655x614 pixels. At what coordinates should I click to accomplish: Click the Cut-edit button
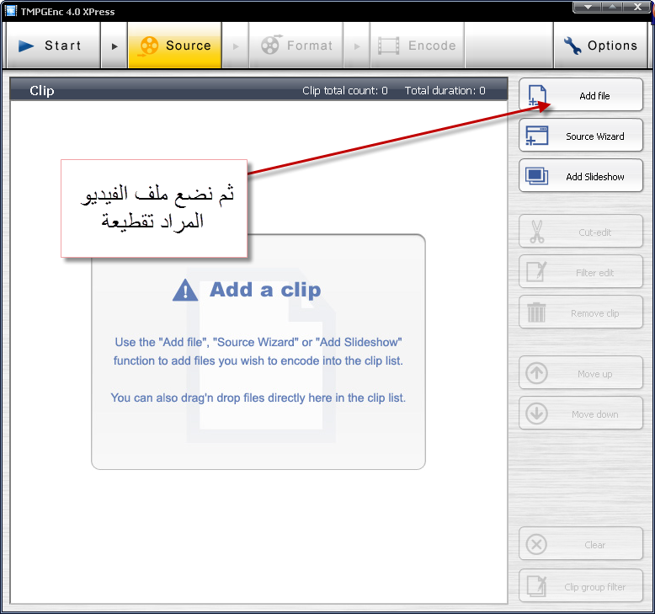(x=581, y=231)
